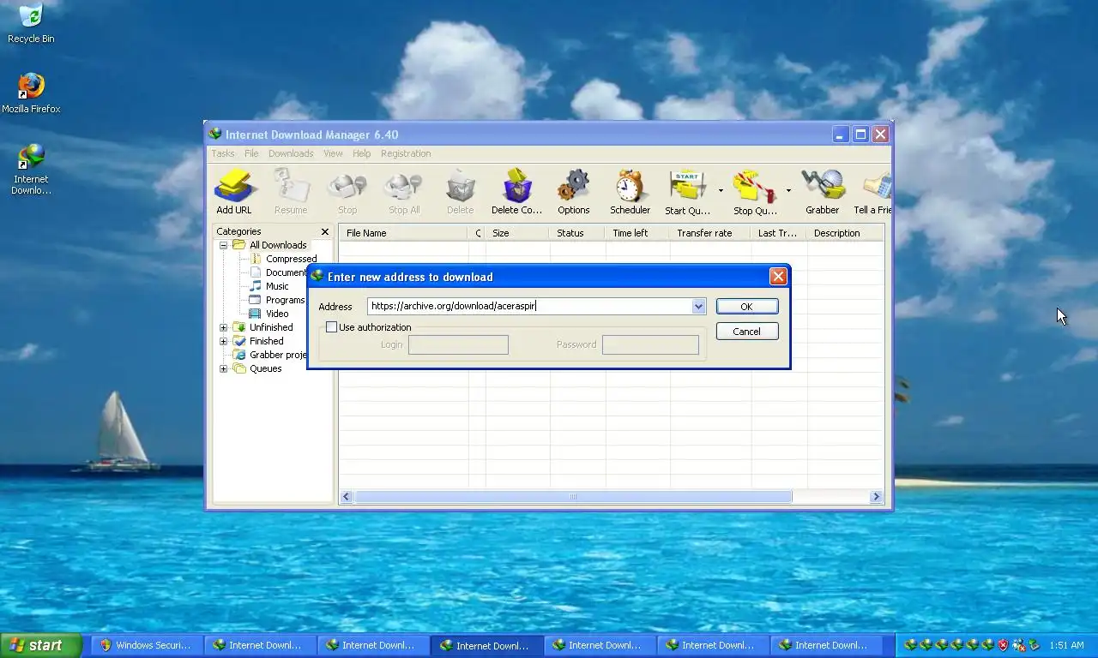Click the Programs category window icon
Screen dimensions: 1098x658
tap(256, 300)
